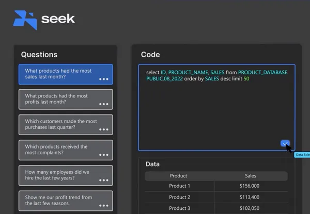
Task: Open options for 'profit trend' question
Action: [104, 206]
